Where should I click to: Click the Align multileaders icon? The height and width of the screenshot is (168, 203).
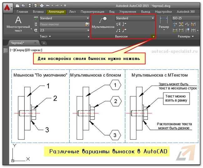pyautogui.click(x=118, y=24)
